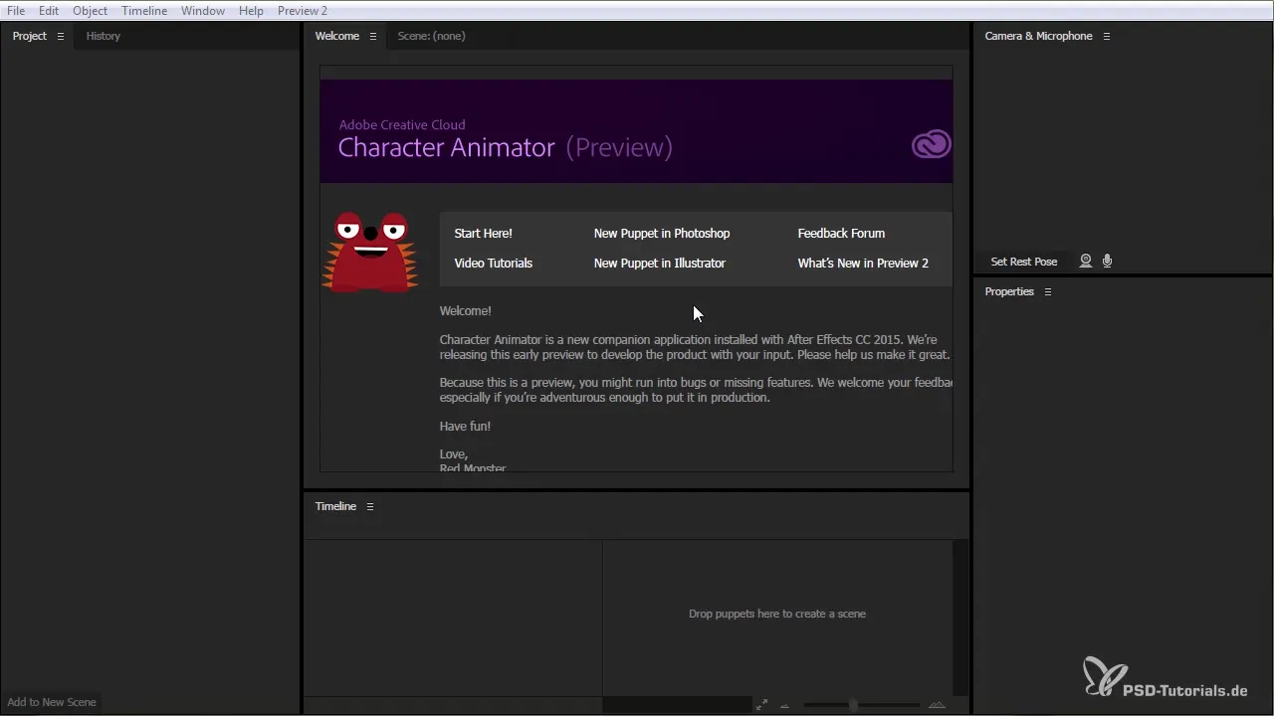Toggle the microphone input icon

point(1108,262)
